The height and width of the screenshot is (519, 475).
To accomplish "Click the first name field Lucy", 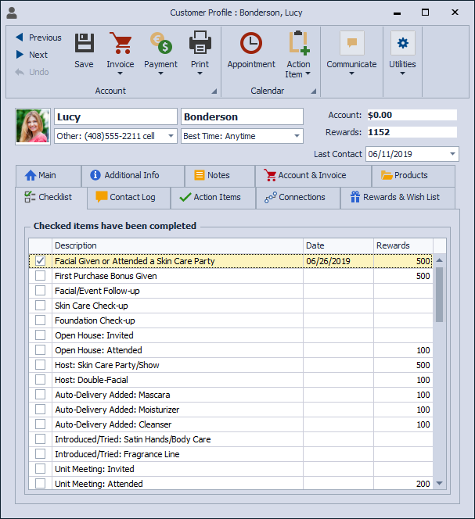I will [x=116, y=116].
